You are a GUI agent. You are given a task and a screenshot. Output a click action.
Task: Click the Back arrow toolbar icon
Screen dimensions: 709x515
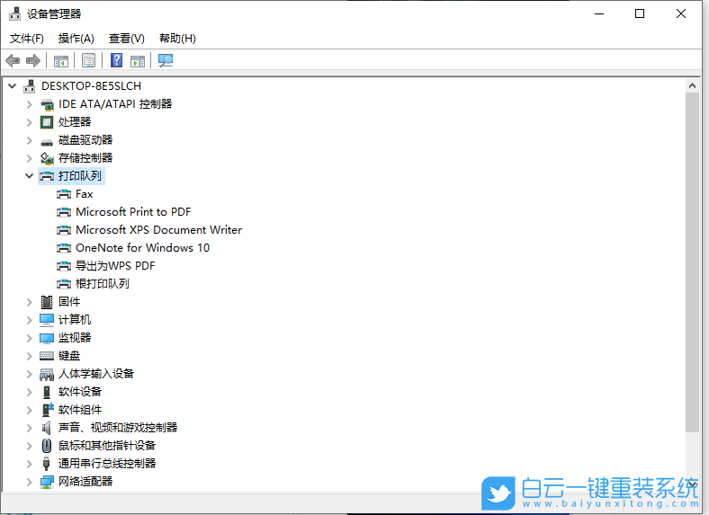13,60
